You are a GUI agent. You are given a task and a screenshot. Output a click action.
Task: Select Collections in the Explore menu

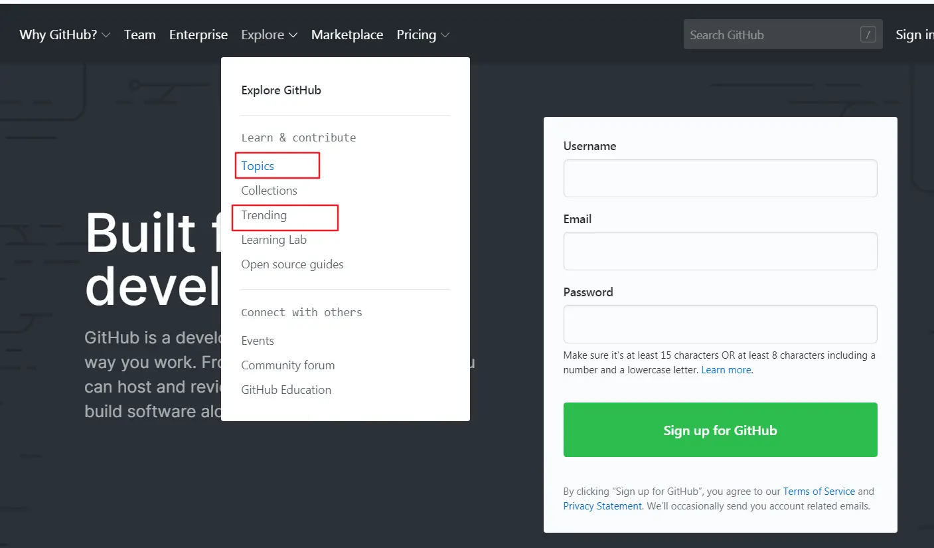click(269, 191)
